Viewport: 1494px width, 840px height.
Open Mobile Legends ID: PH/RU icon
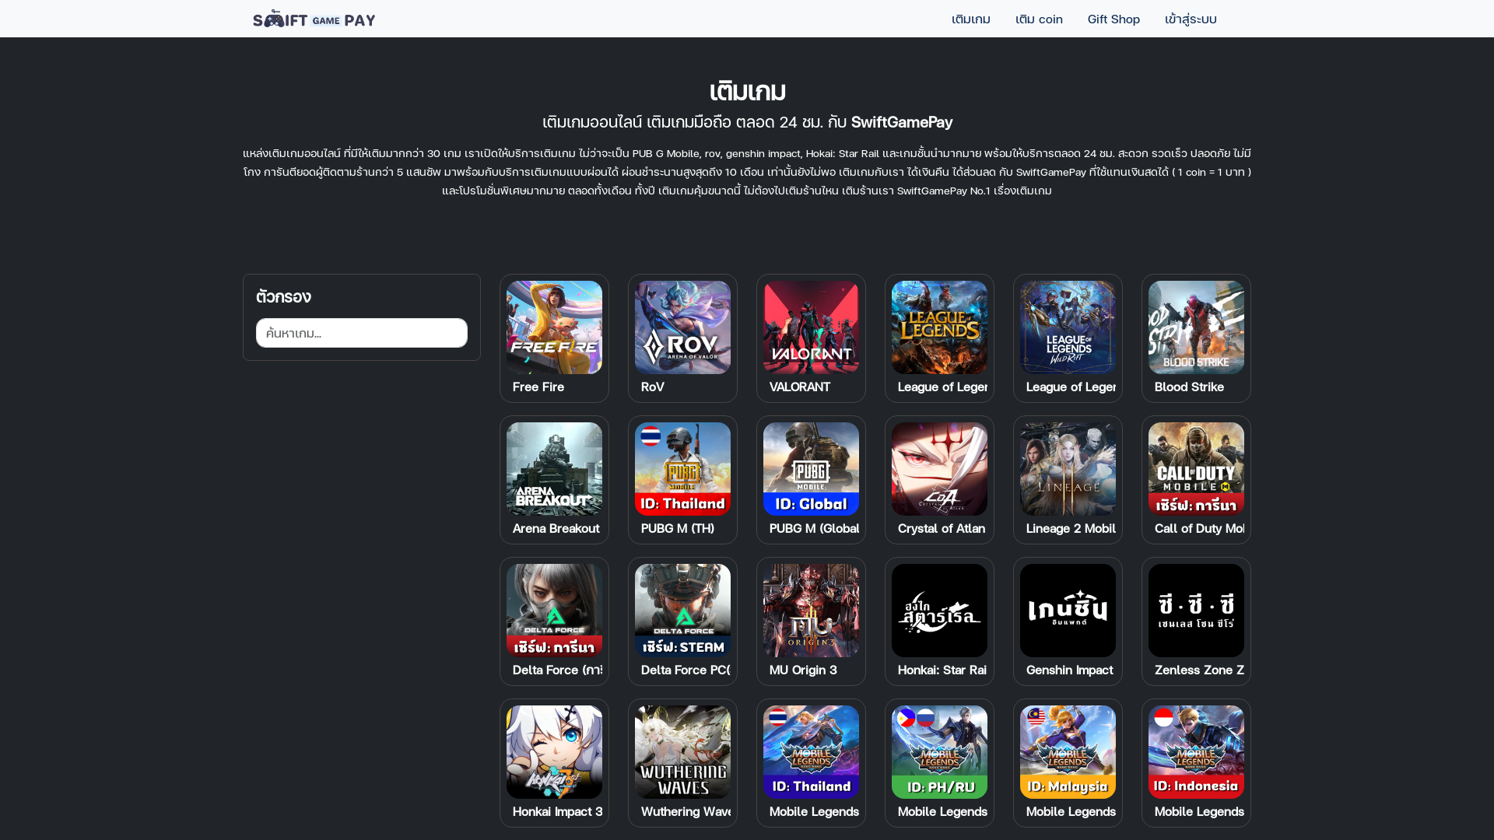(939, 752)
